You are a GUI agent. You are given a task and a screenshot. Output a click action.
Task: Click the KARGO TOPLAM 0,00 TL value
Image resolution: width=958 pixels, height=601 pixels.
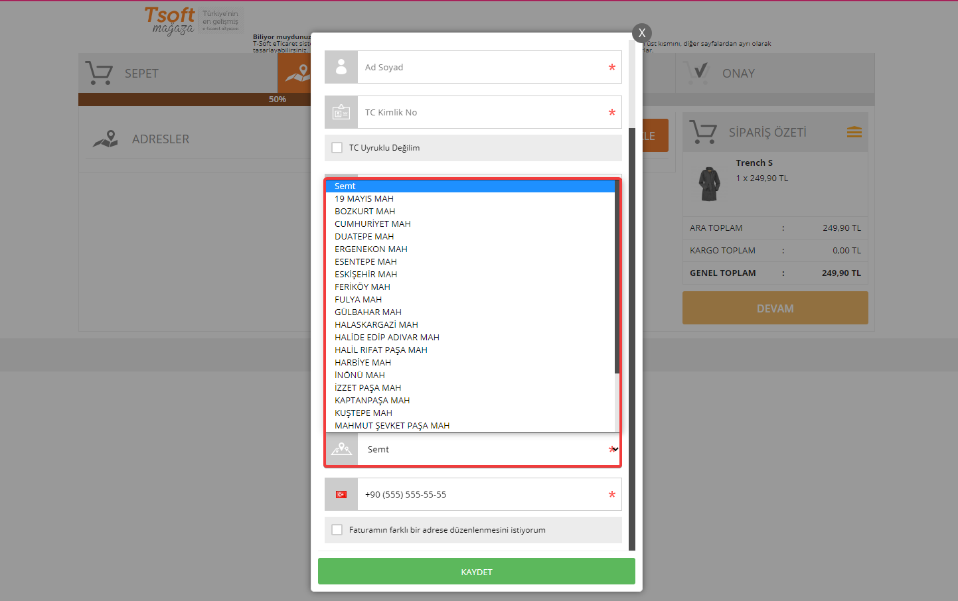846,251
